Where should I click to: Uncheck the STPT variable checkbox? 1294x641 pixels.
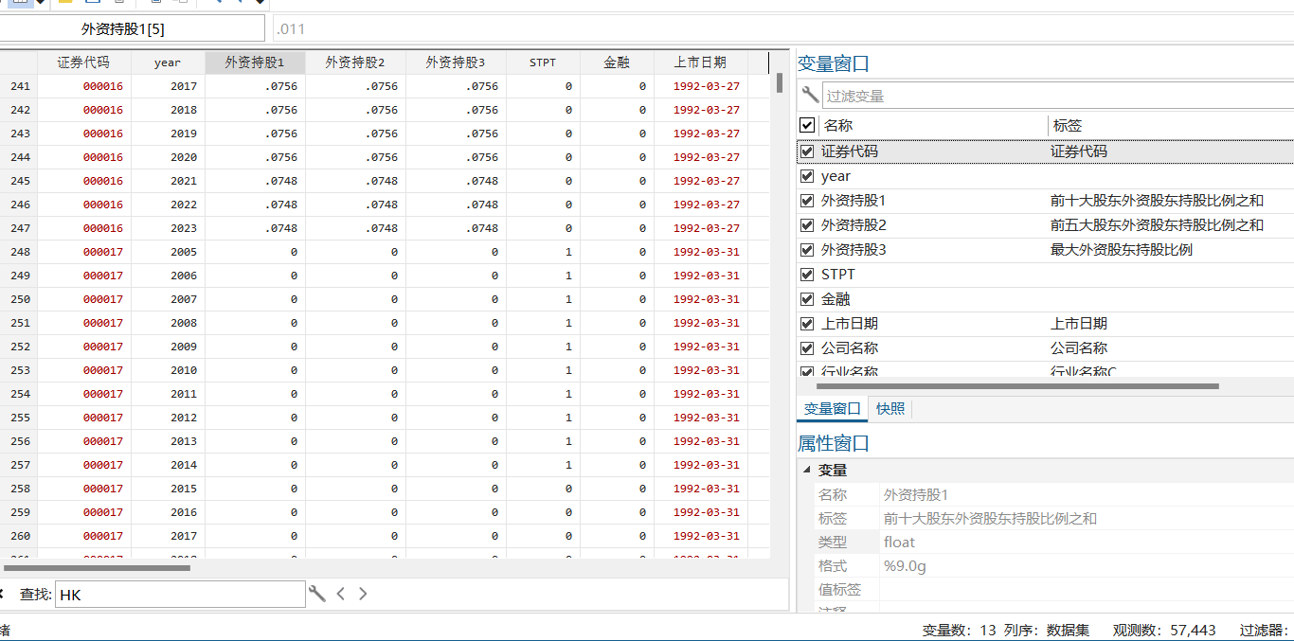(807, 275)
